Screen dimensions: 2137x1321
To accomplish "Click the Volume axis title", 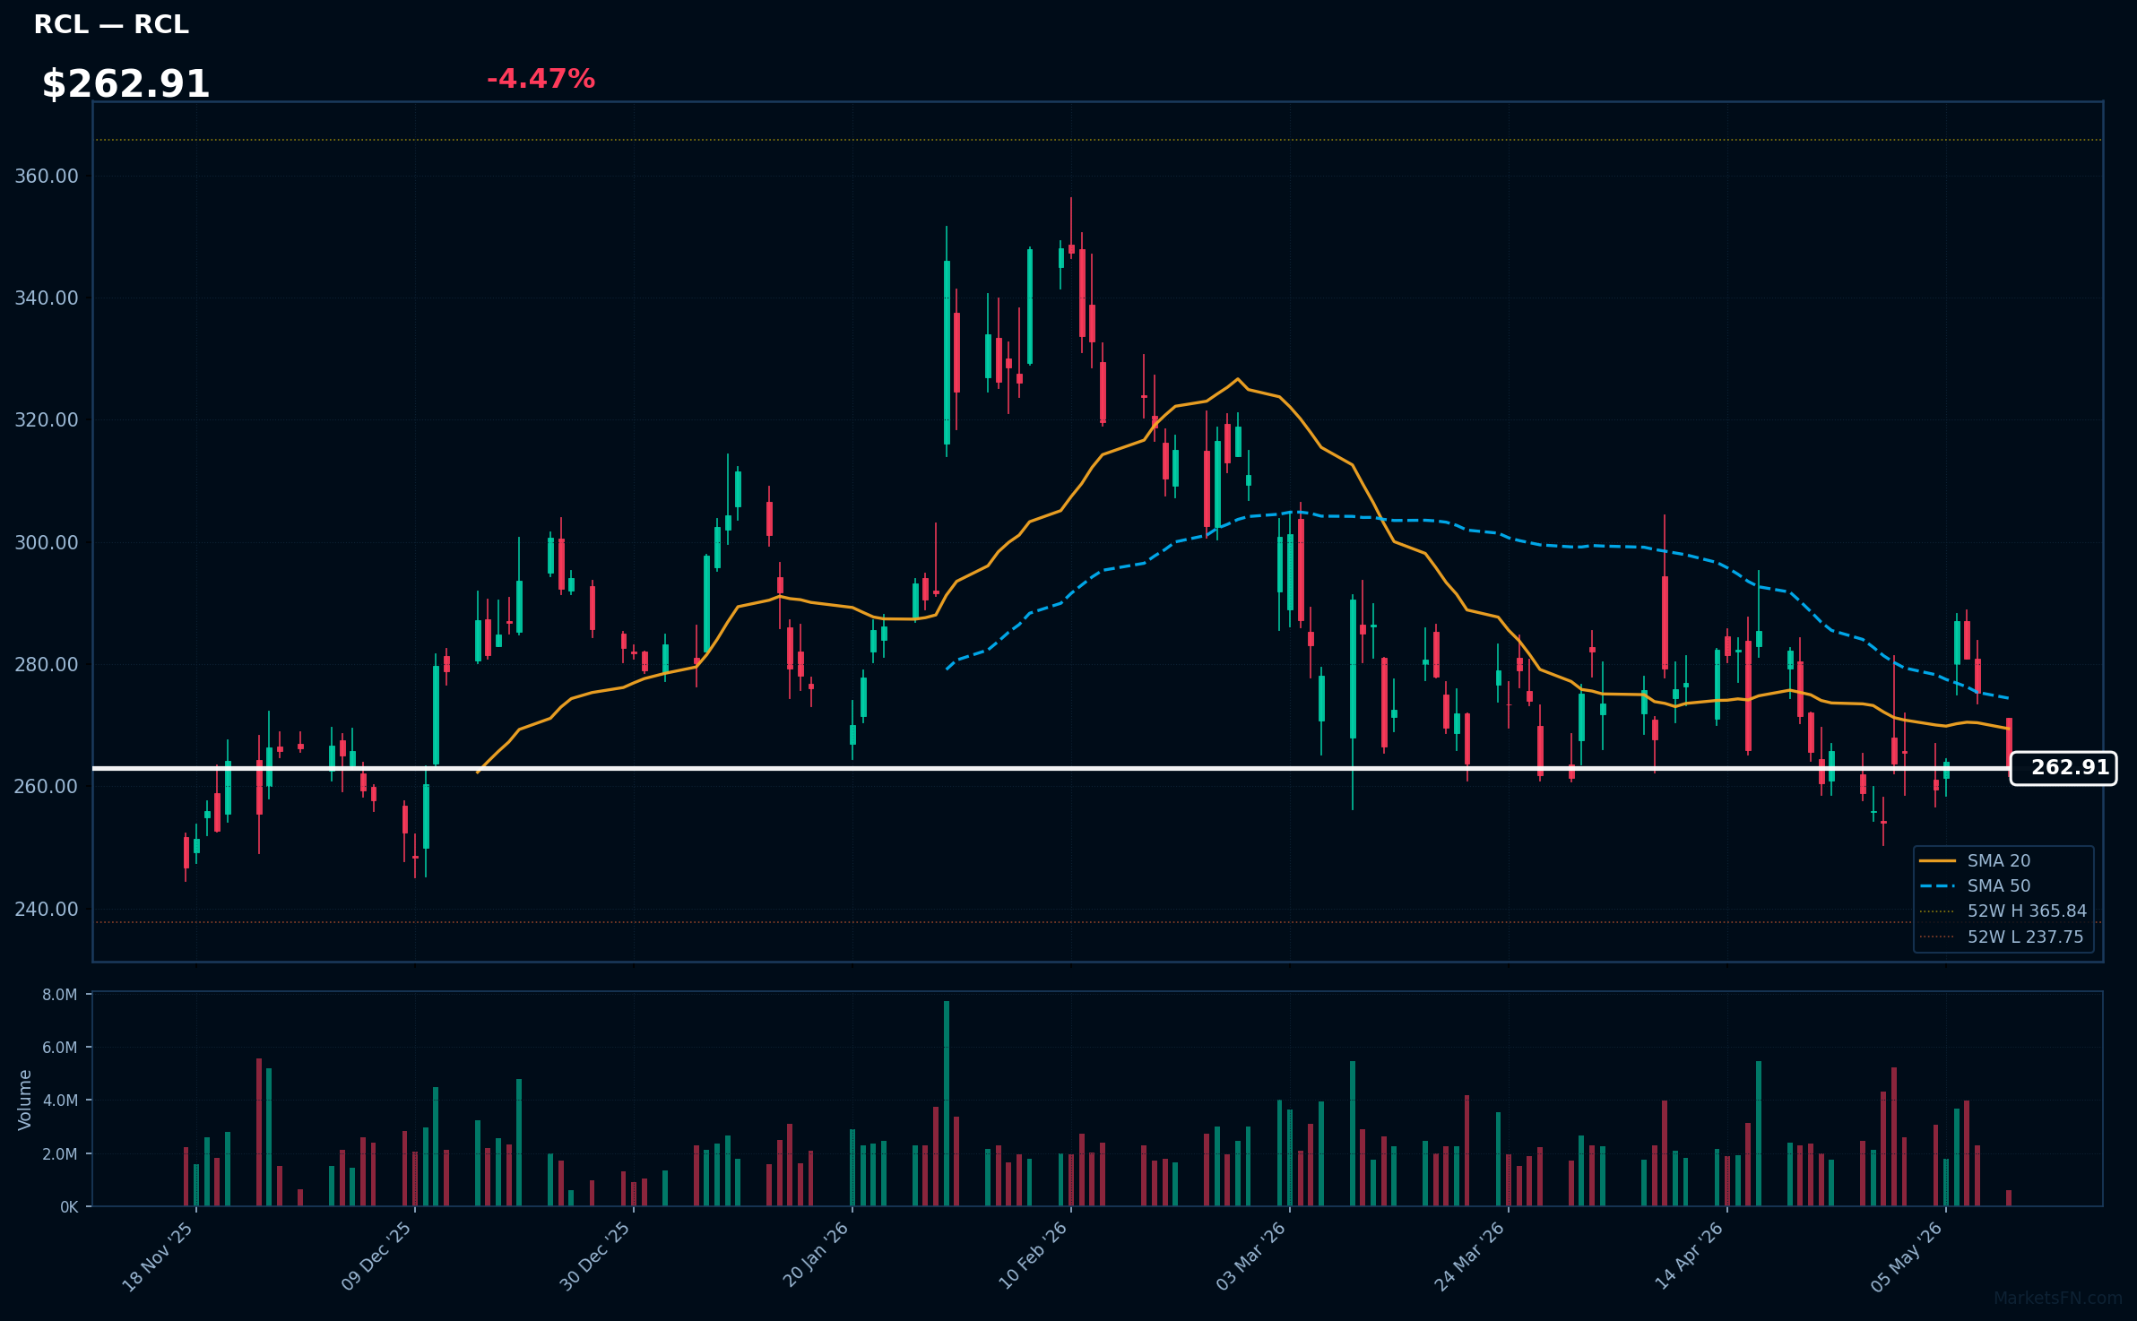I will pyautogui.click(x=24, y=1100).
